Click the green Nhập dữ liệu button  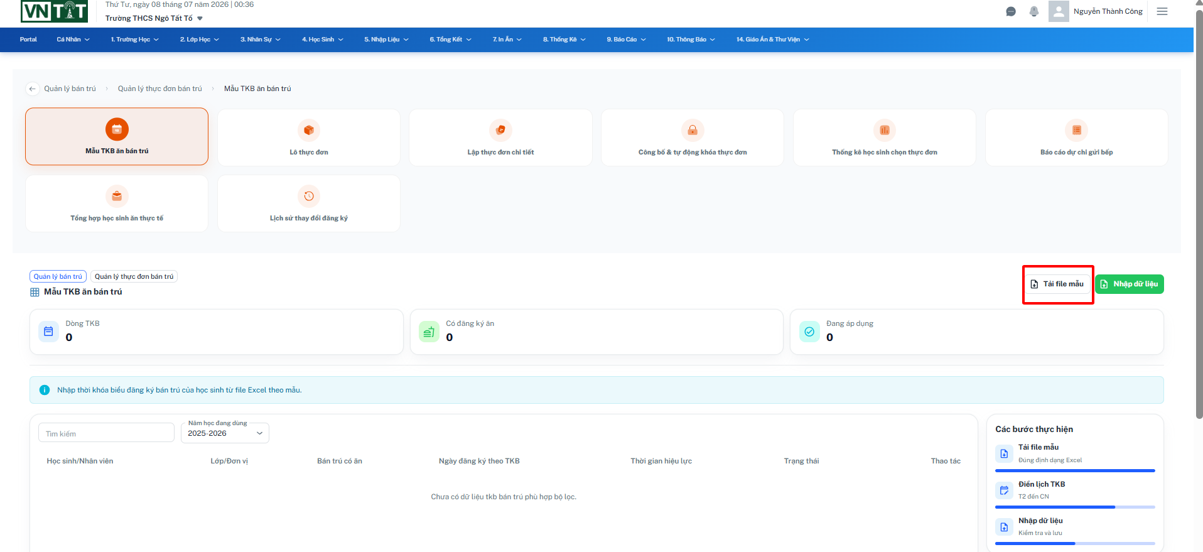[x=1130, y=284]
